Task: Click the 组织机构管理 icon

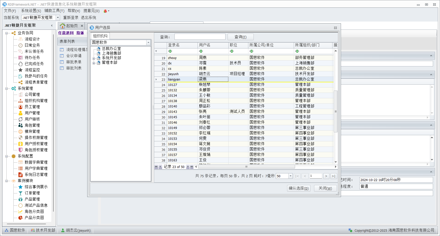Action: point(21,101)
